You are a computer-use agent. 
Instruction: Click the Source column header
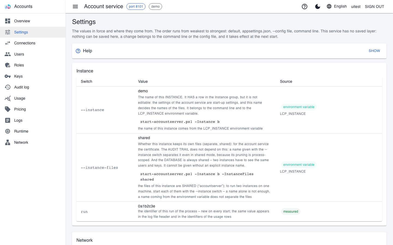286,81
